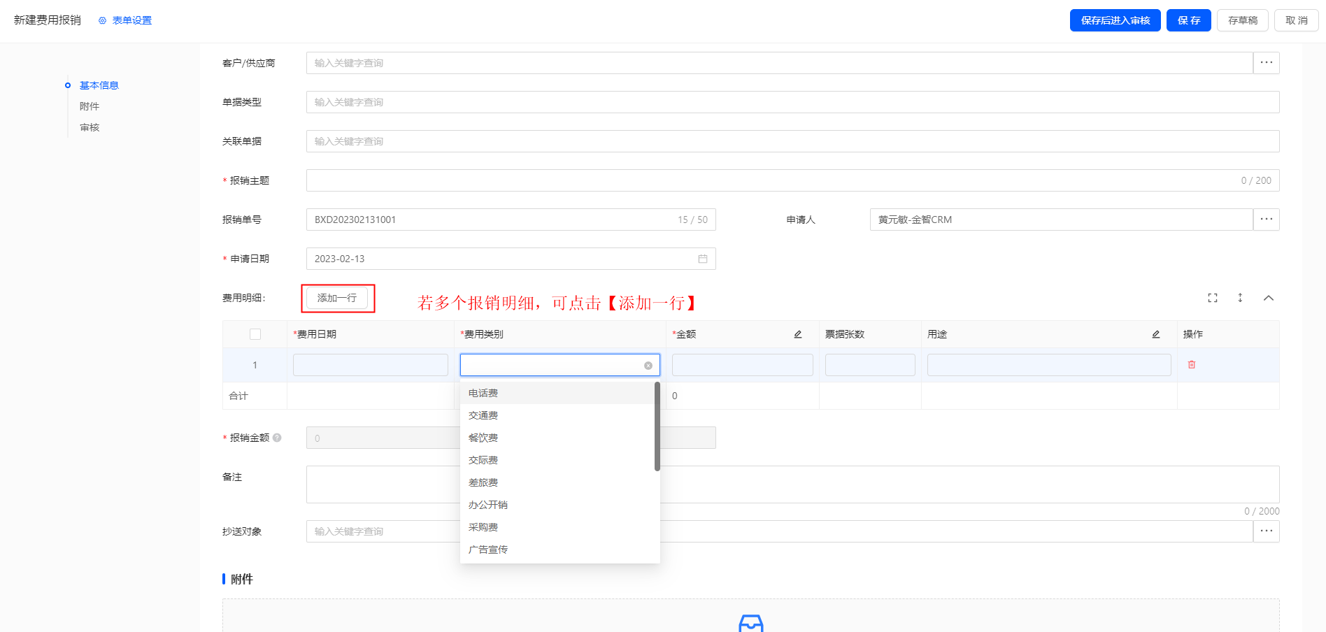Toggle fullscreen for 费用明细 table
This screenshot has height=632, width=1326.
pyautogui.click(x=1213, y=298)
